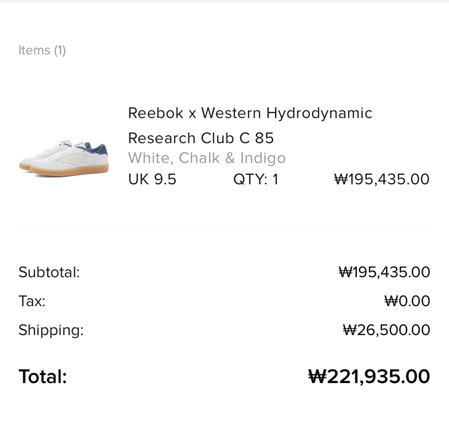Screen dimensions: 449x423
Task: Open the Reebok sneaker product thumbnail
Action: [64, 158]
